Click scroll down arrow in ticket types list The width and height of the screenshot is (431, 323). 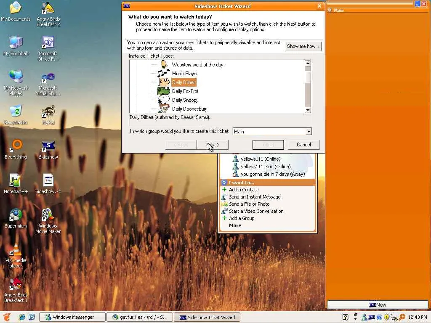point(308,110)
